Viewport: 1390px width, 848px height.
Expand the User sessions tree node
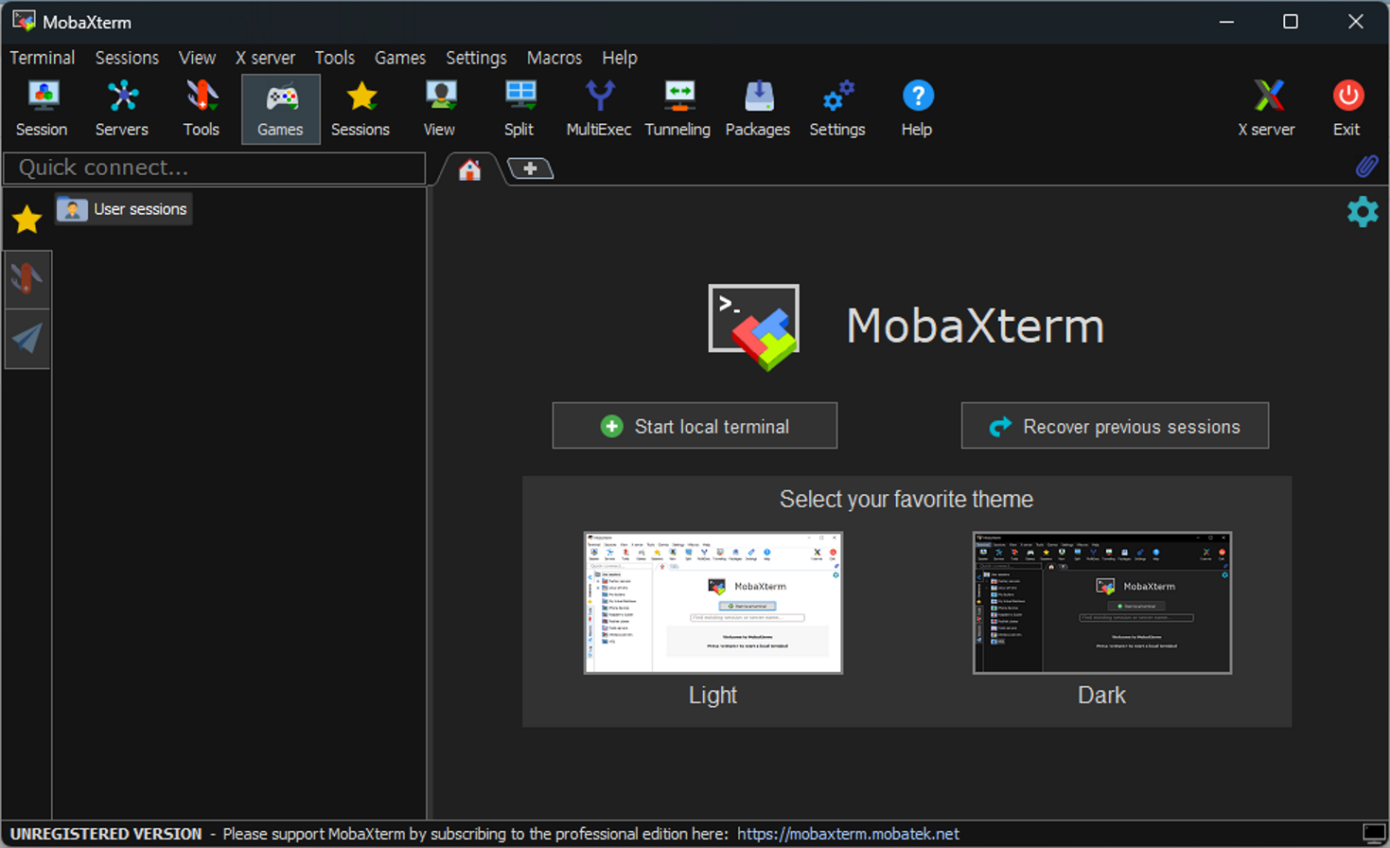pos(123,208)
